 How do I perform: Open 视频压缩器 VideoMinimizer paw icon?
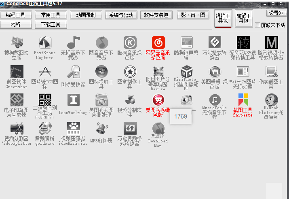[73, 128]
